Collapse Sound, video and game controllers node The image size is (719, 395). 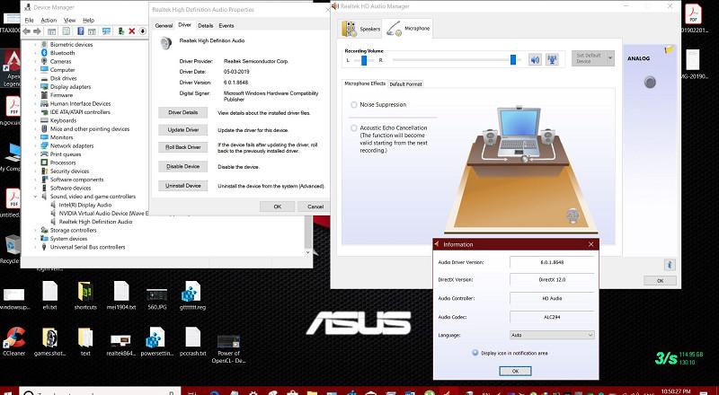pyautogui.click(x=35, y=196)
